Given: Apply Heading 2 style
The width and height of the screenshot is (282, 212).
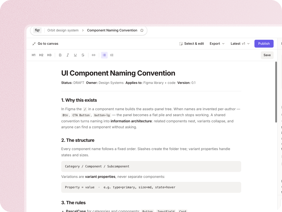Looking at the screenshot, I should point(41,55).
